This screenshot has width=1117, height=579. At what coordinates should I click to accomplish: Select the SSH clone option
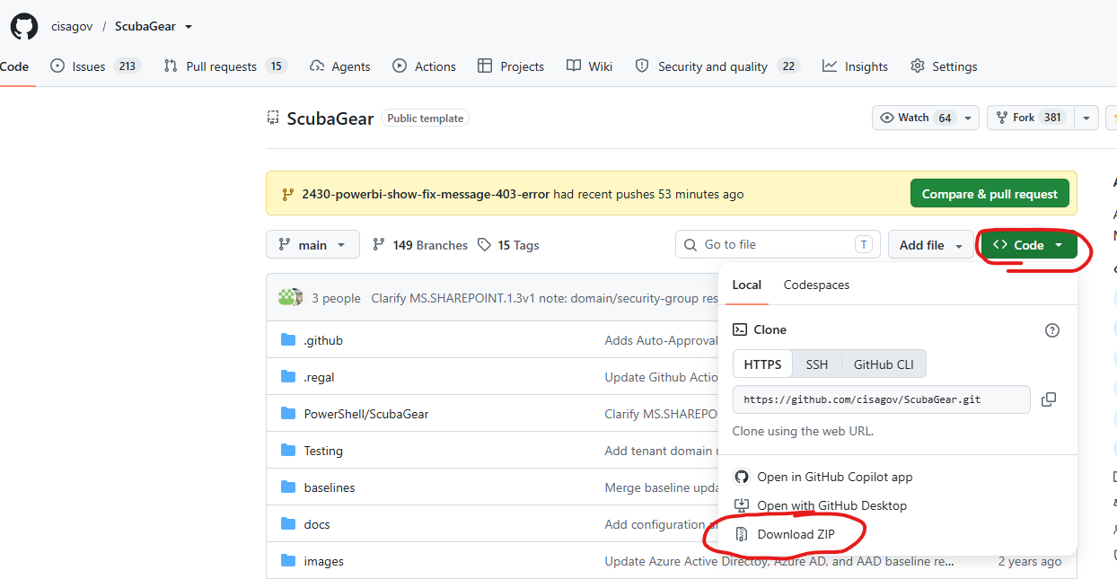point(817,364)
